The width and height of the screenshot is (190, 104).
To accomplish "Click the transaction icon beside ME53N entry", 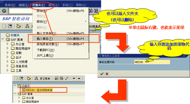I will (24, 90).
